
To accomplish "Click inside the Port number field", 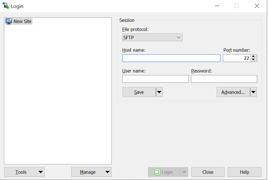I will tap(236, 58).
